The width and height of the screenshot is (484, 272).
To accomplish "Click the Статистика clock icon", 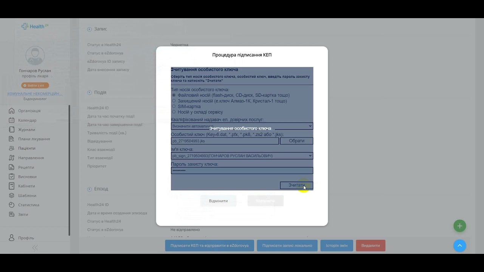I will tap(11, 205).
